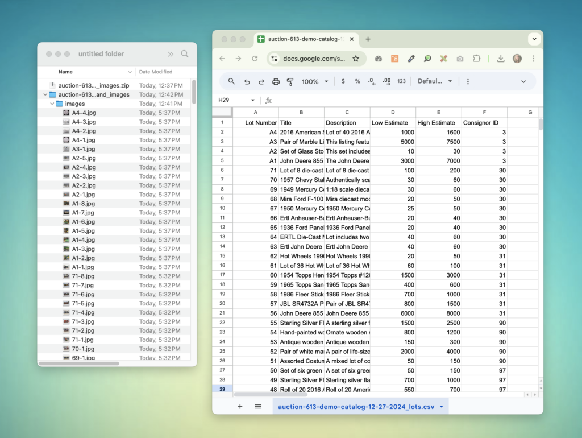The height and width of the screenshot is (438, 582).
Task: Open search within the spreadsheet
Action: (x=231, y=81)
